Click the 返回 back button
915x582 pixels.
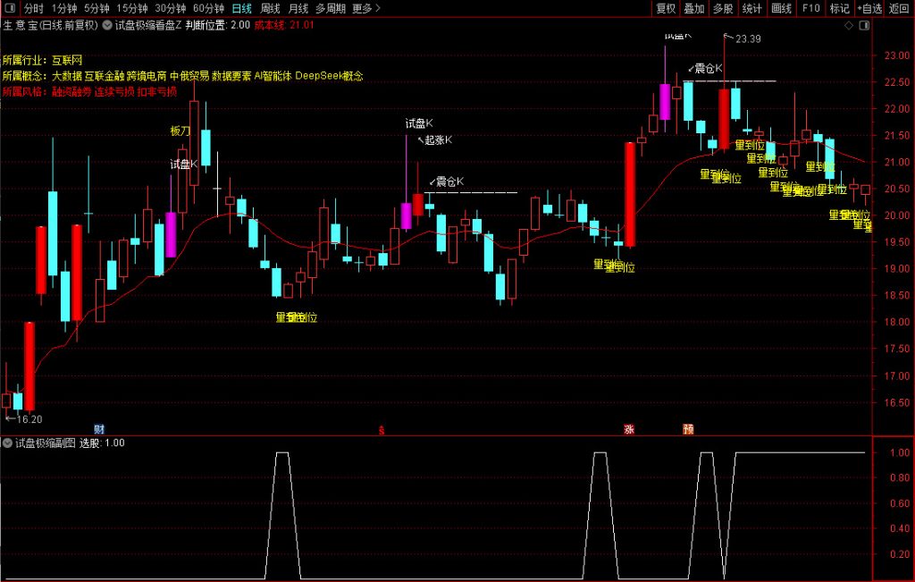(899, 8)
